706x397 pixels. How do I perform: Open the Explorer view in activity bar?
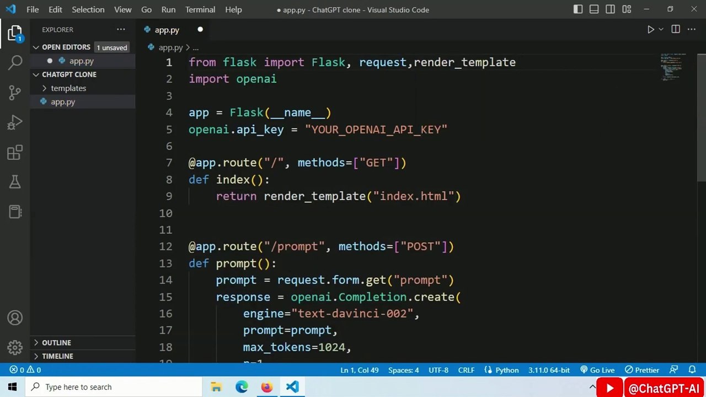(x=15, y=33)
